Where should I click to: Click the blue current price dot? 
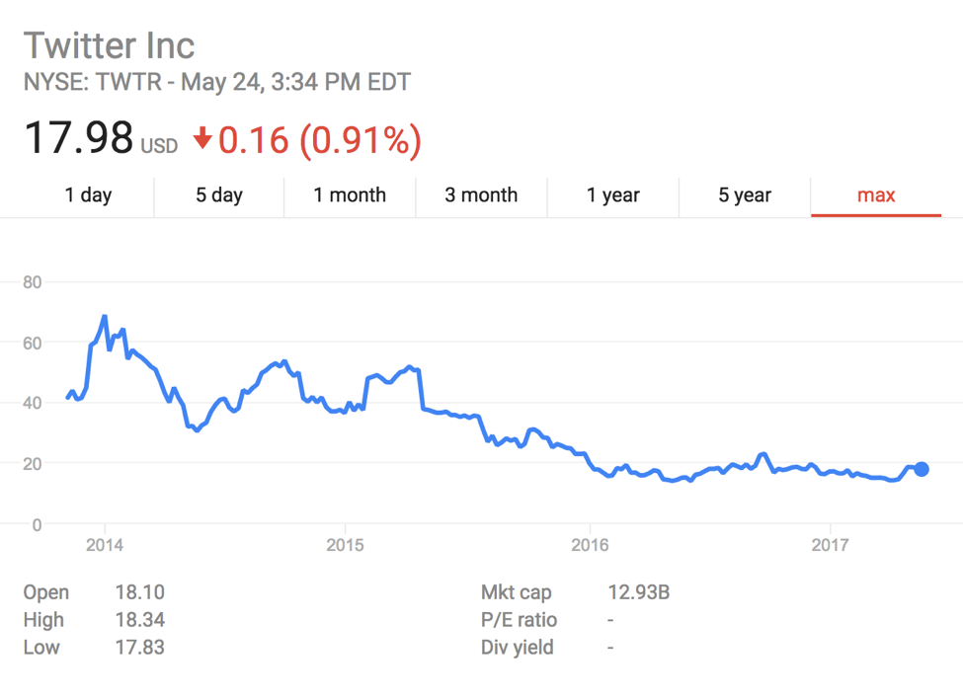tap(922, 469)
